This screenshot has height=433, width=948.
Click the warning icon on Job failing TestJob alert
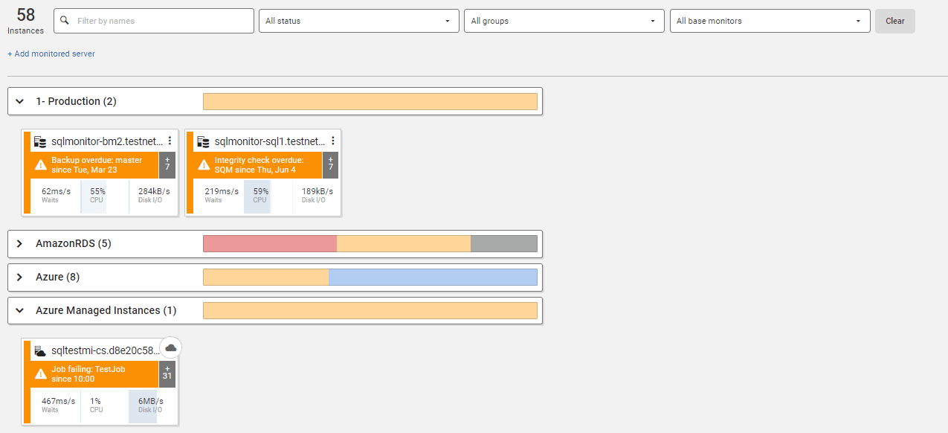coord(42,373)
